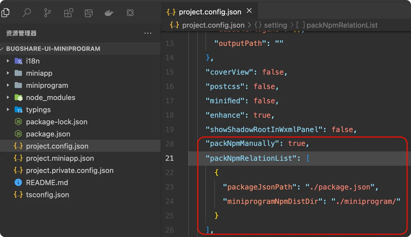Select the project.config.json editor tab
The image size is (411, 237).
(210, 12)
